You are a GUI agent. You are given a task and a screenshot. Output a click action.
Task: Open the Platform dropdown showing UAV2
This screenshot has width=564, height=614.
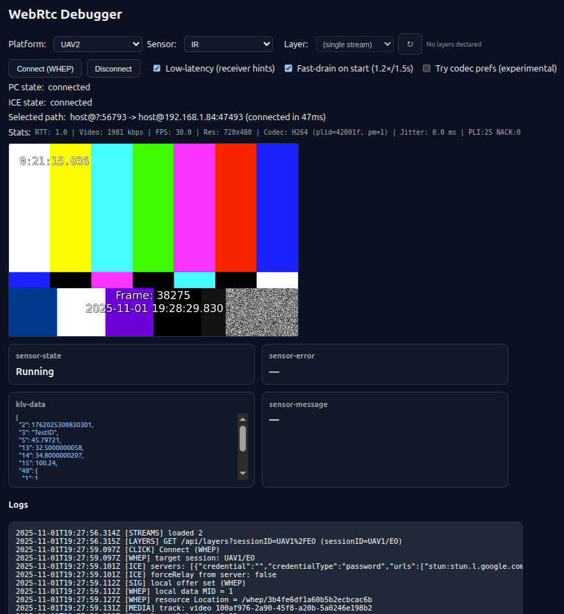pyautogui.click(x=97, y=44)
